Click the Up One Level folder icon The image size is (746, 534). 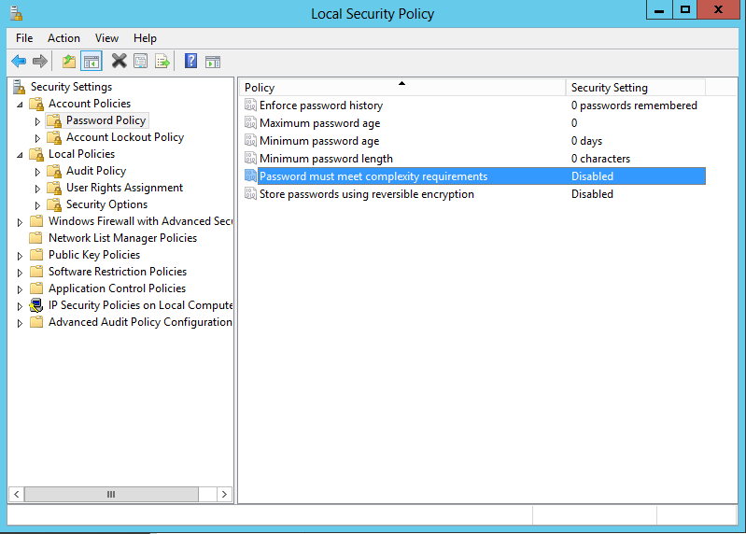pos(68,62)
